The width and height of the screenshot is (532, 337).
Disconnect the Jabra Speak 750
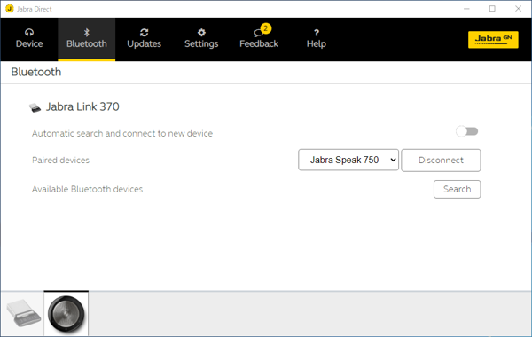pos(441,161)
